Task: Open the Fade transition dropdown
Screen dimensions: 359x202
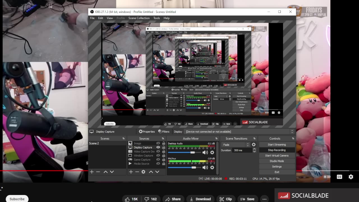Action: point(235,145)
